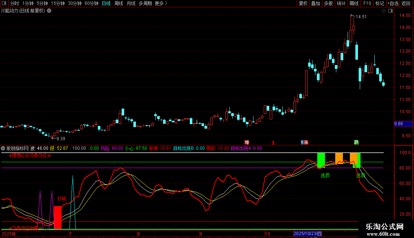Click the 9.86 price label on axis
The image size is (414, 238).
(x=399, y=124)
